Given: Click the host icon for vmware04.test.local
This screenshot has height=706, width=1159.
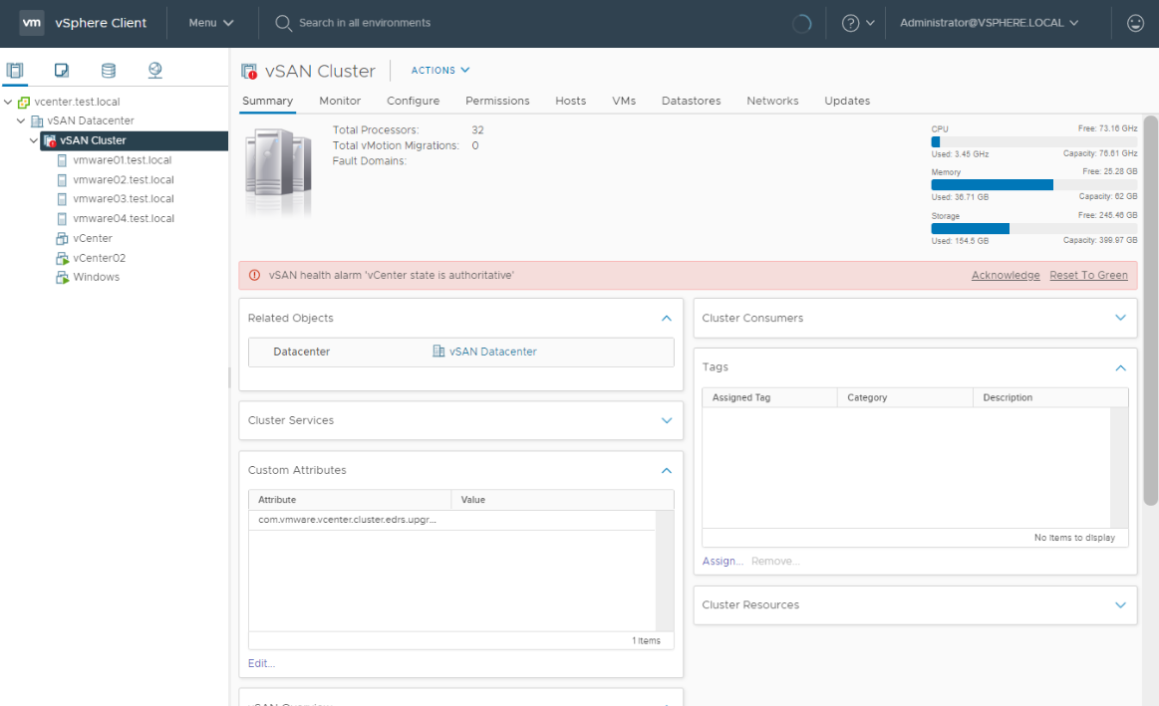Looking at the screenshot, I should point(62,219).
